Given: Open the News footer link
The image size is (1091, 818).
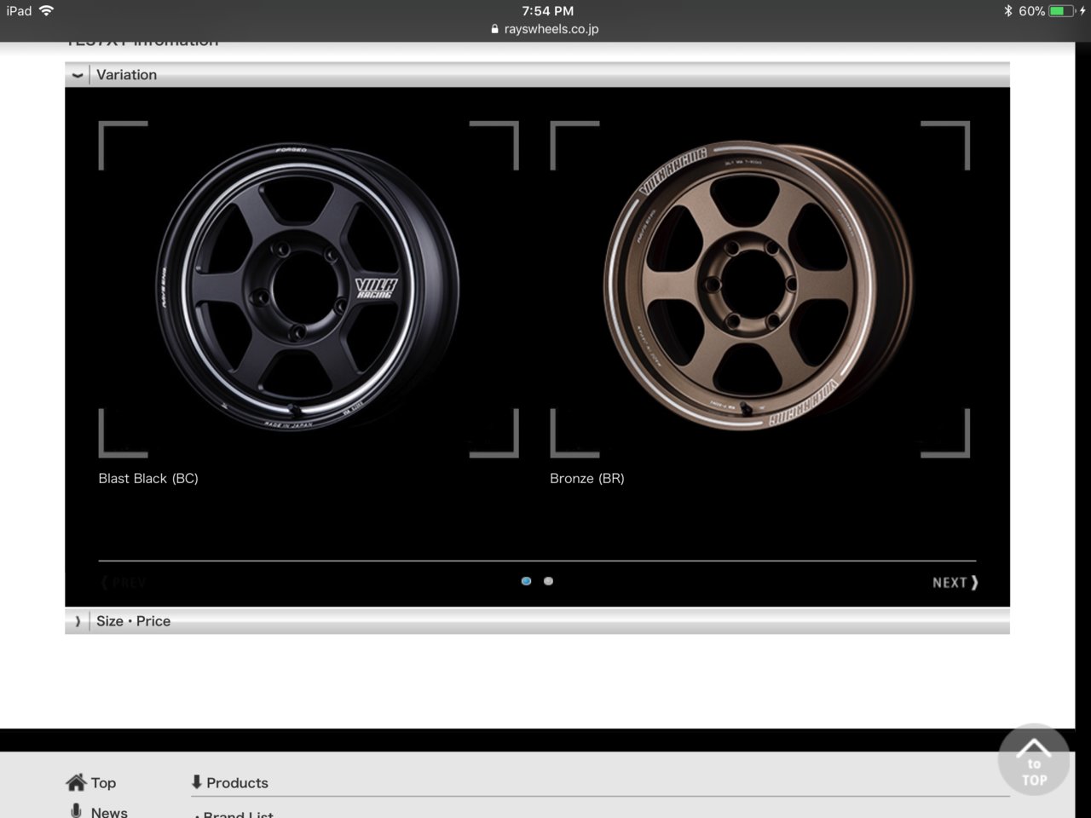Looking at the screenshot, I should pos(109,812).
